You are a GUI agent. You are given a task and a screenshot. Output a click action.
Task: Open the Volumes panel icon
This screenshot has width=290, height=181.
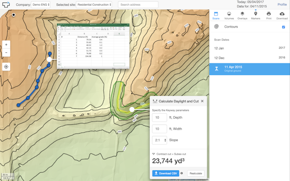229,14
